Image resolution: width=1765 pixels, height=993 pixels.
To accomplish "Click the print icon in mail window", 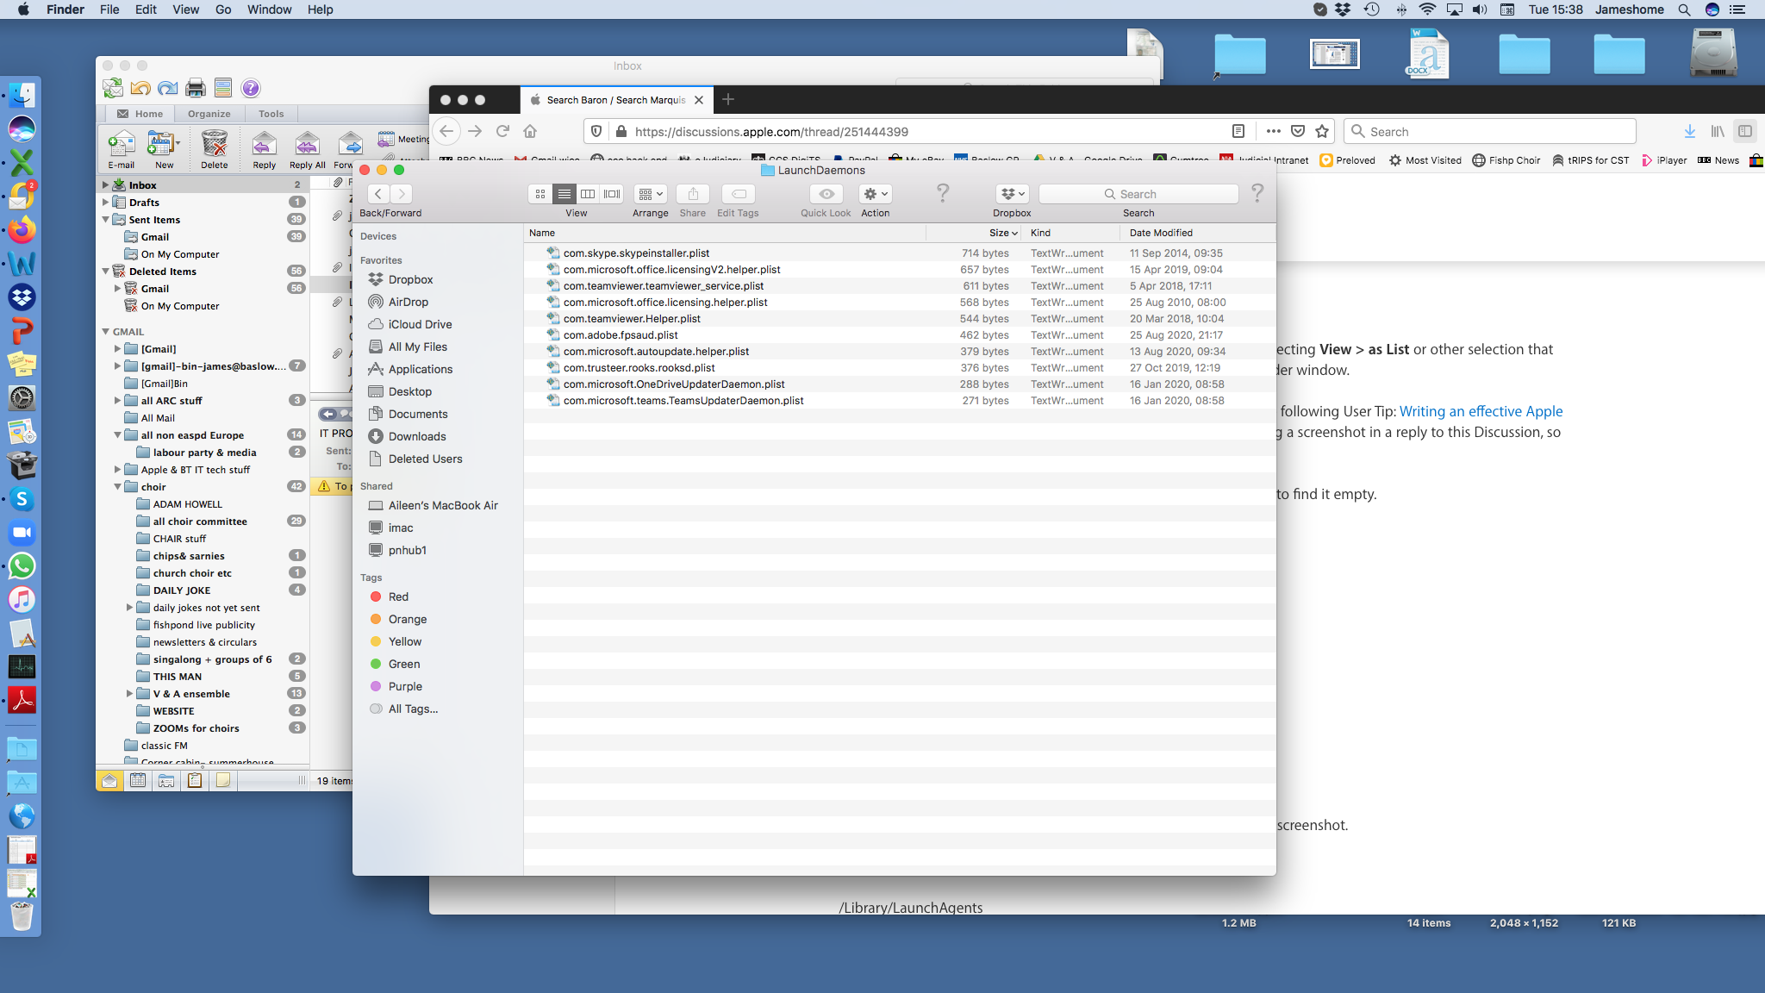I will point(196,88).
